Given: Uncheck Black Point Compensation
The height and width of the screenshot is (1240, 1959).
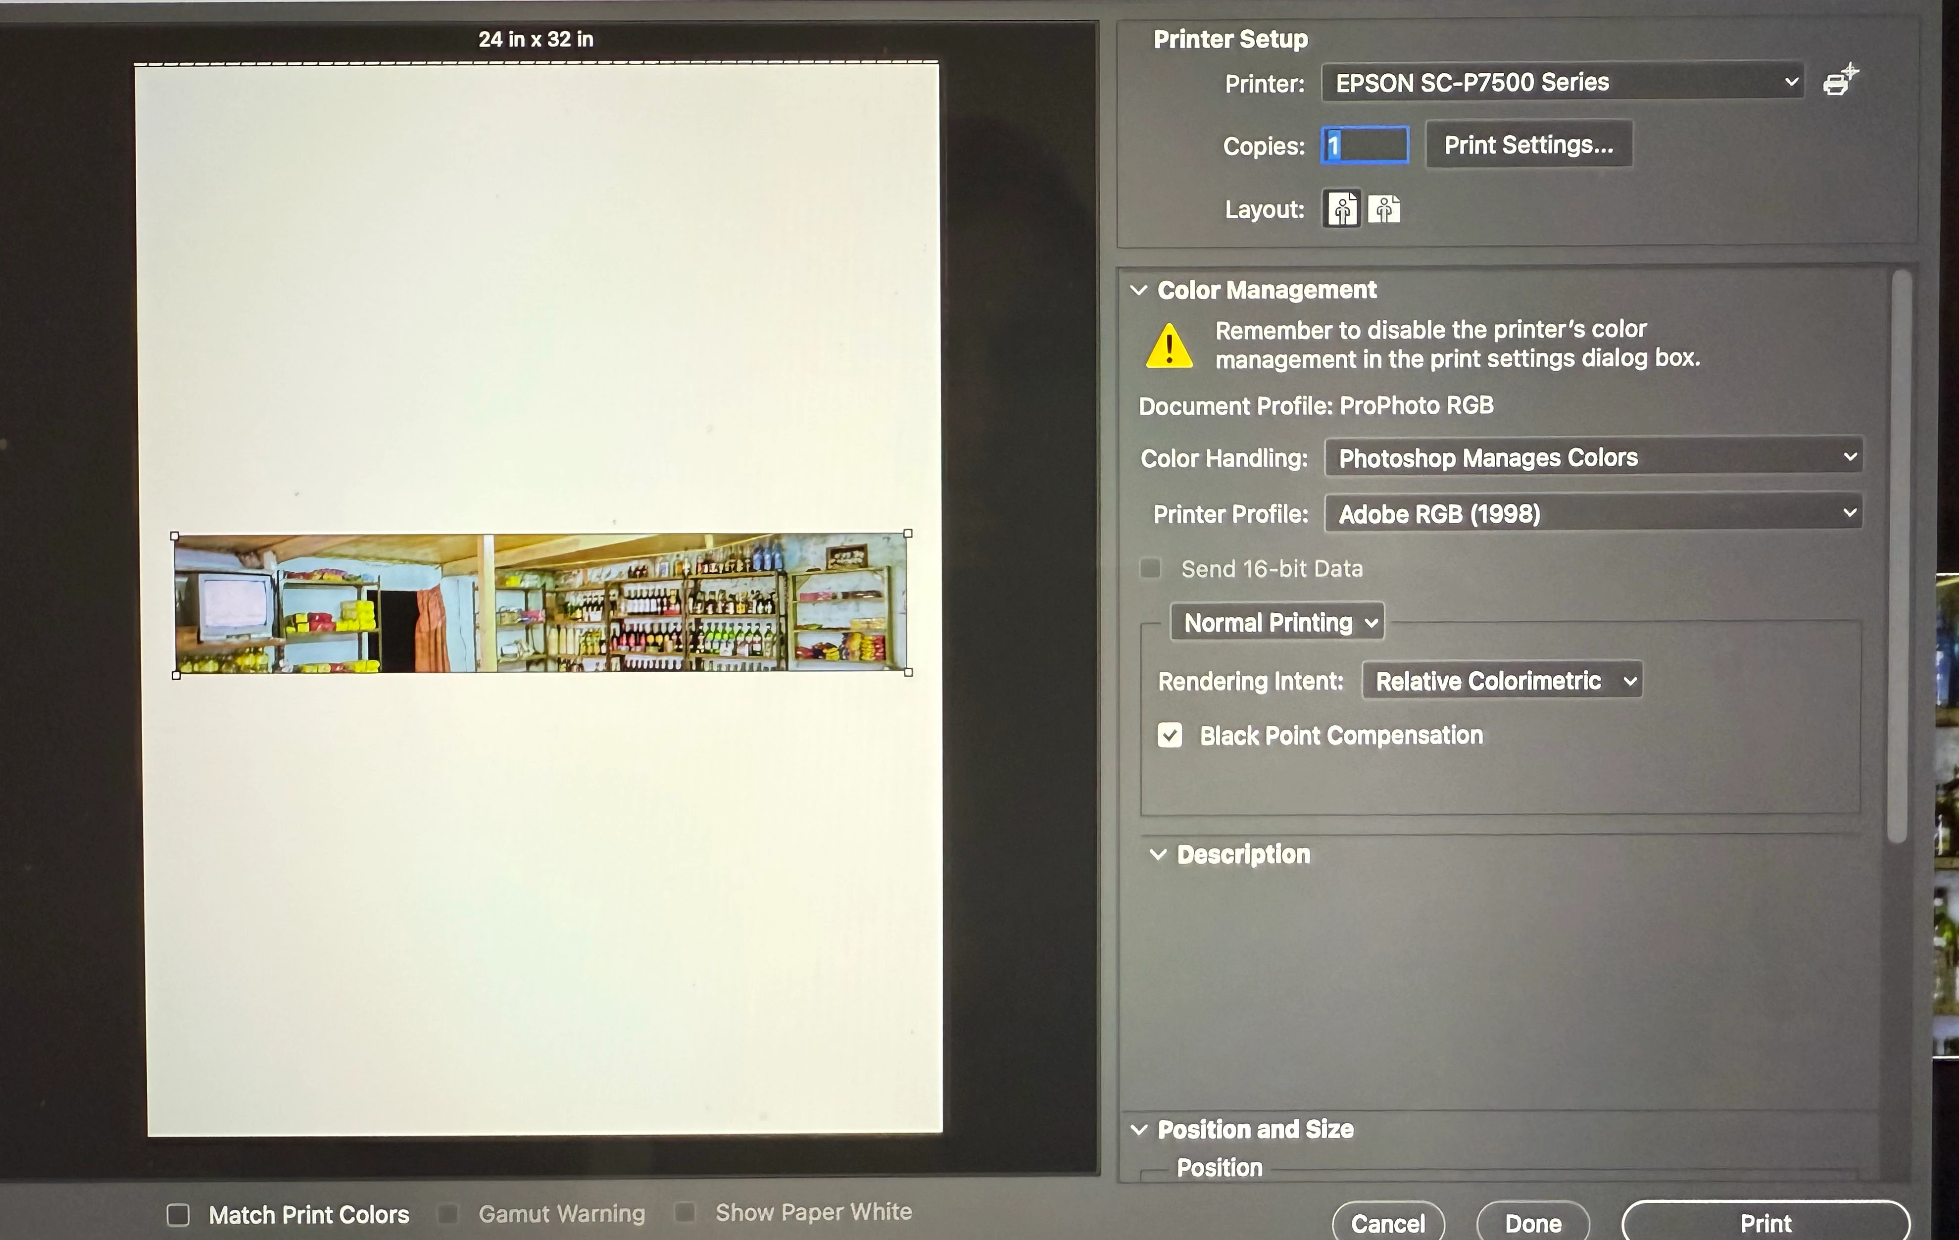Looking at the screenshot, I should [x=1170, y=736].
